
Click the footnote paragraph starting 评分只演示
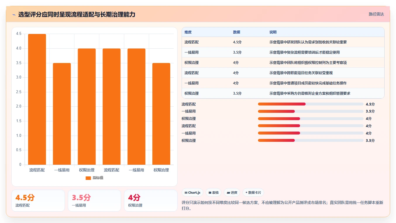click(283, 205)
